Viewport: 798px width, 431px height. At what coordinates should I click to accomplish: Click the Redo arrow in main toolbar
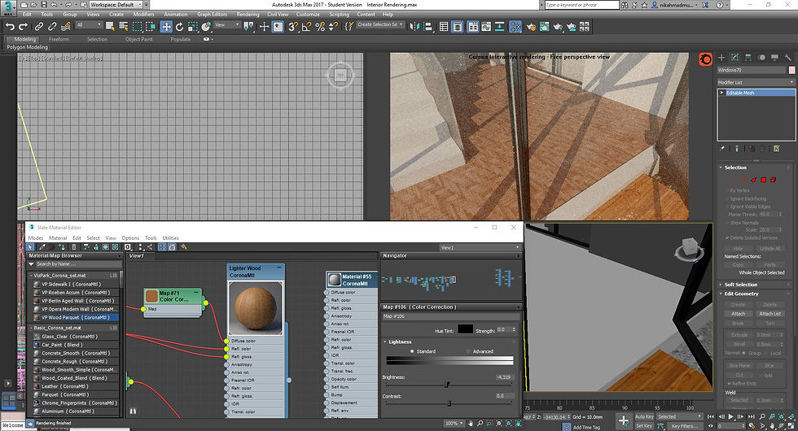23,26
